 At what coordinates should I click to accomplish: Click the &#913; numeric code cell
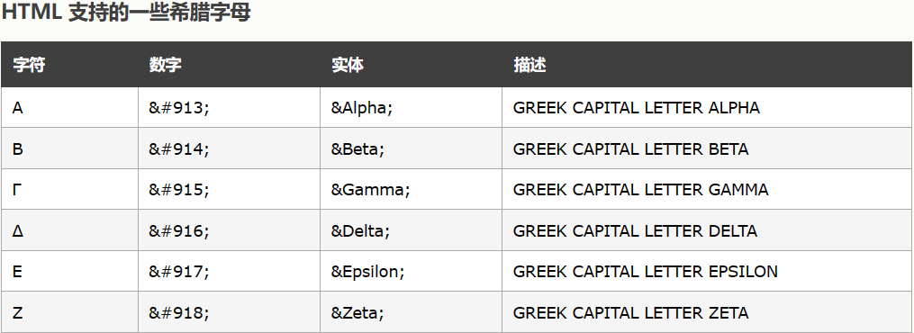pos(229,108)
